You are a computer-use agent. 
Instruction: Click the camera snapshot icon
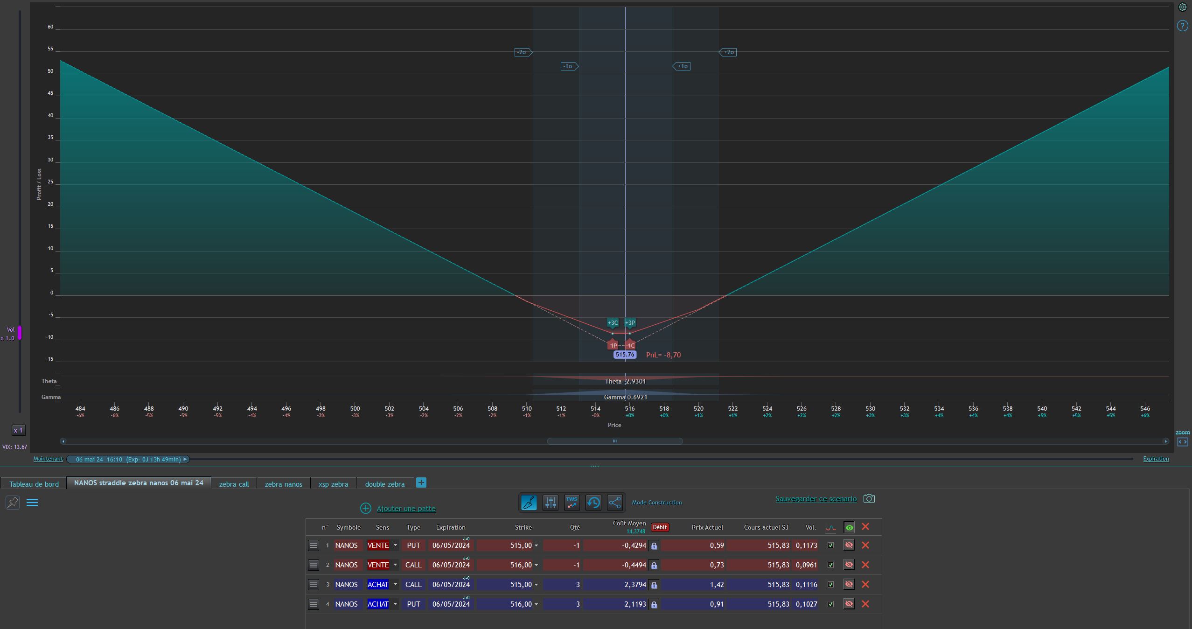coord(869,499)
